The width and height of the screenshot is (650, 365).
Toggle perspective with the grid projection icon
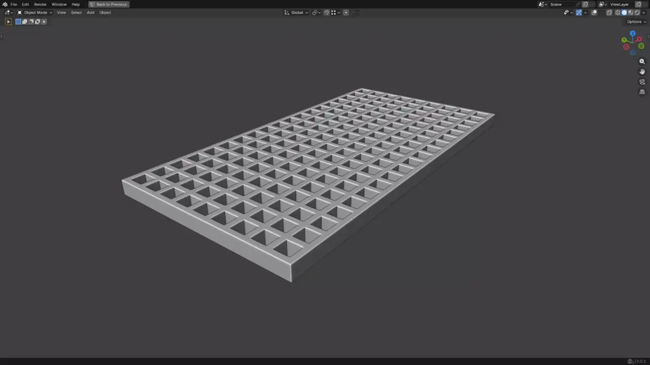pos(642,91)
